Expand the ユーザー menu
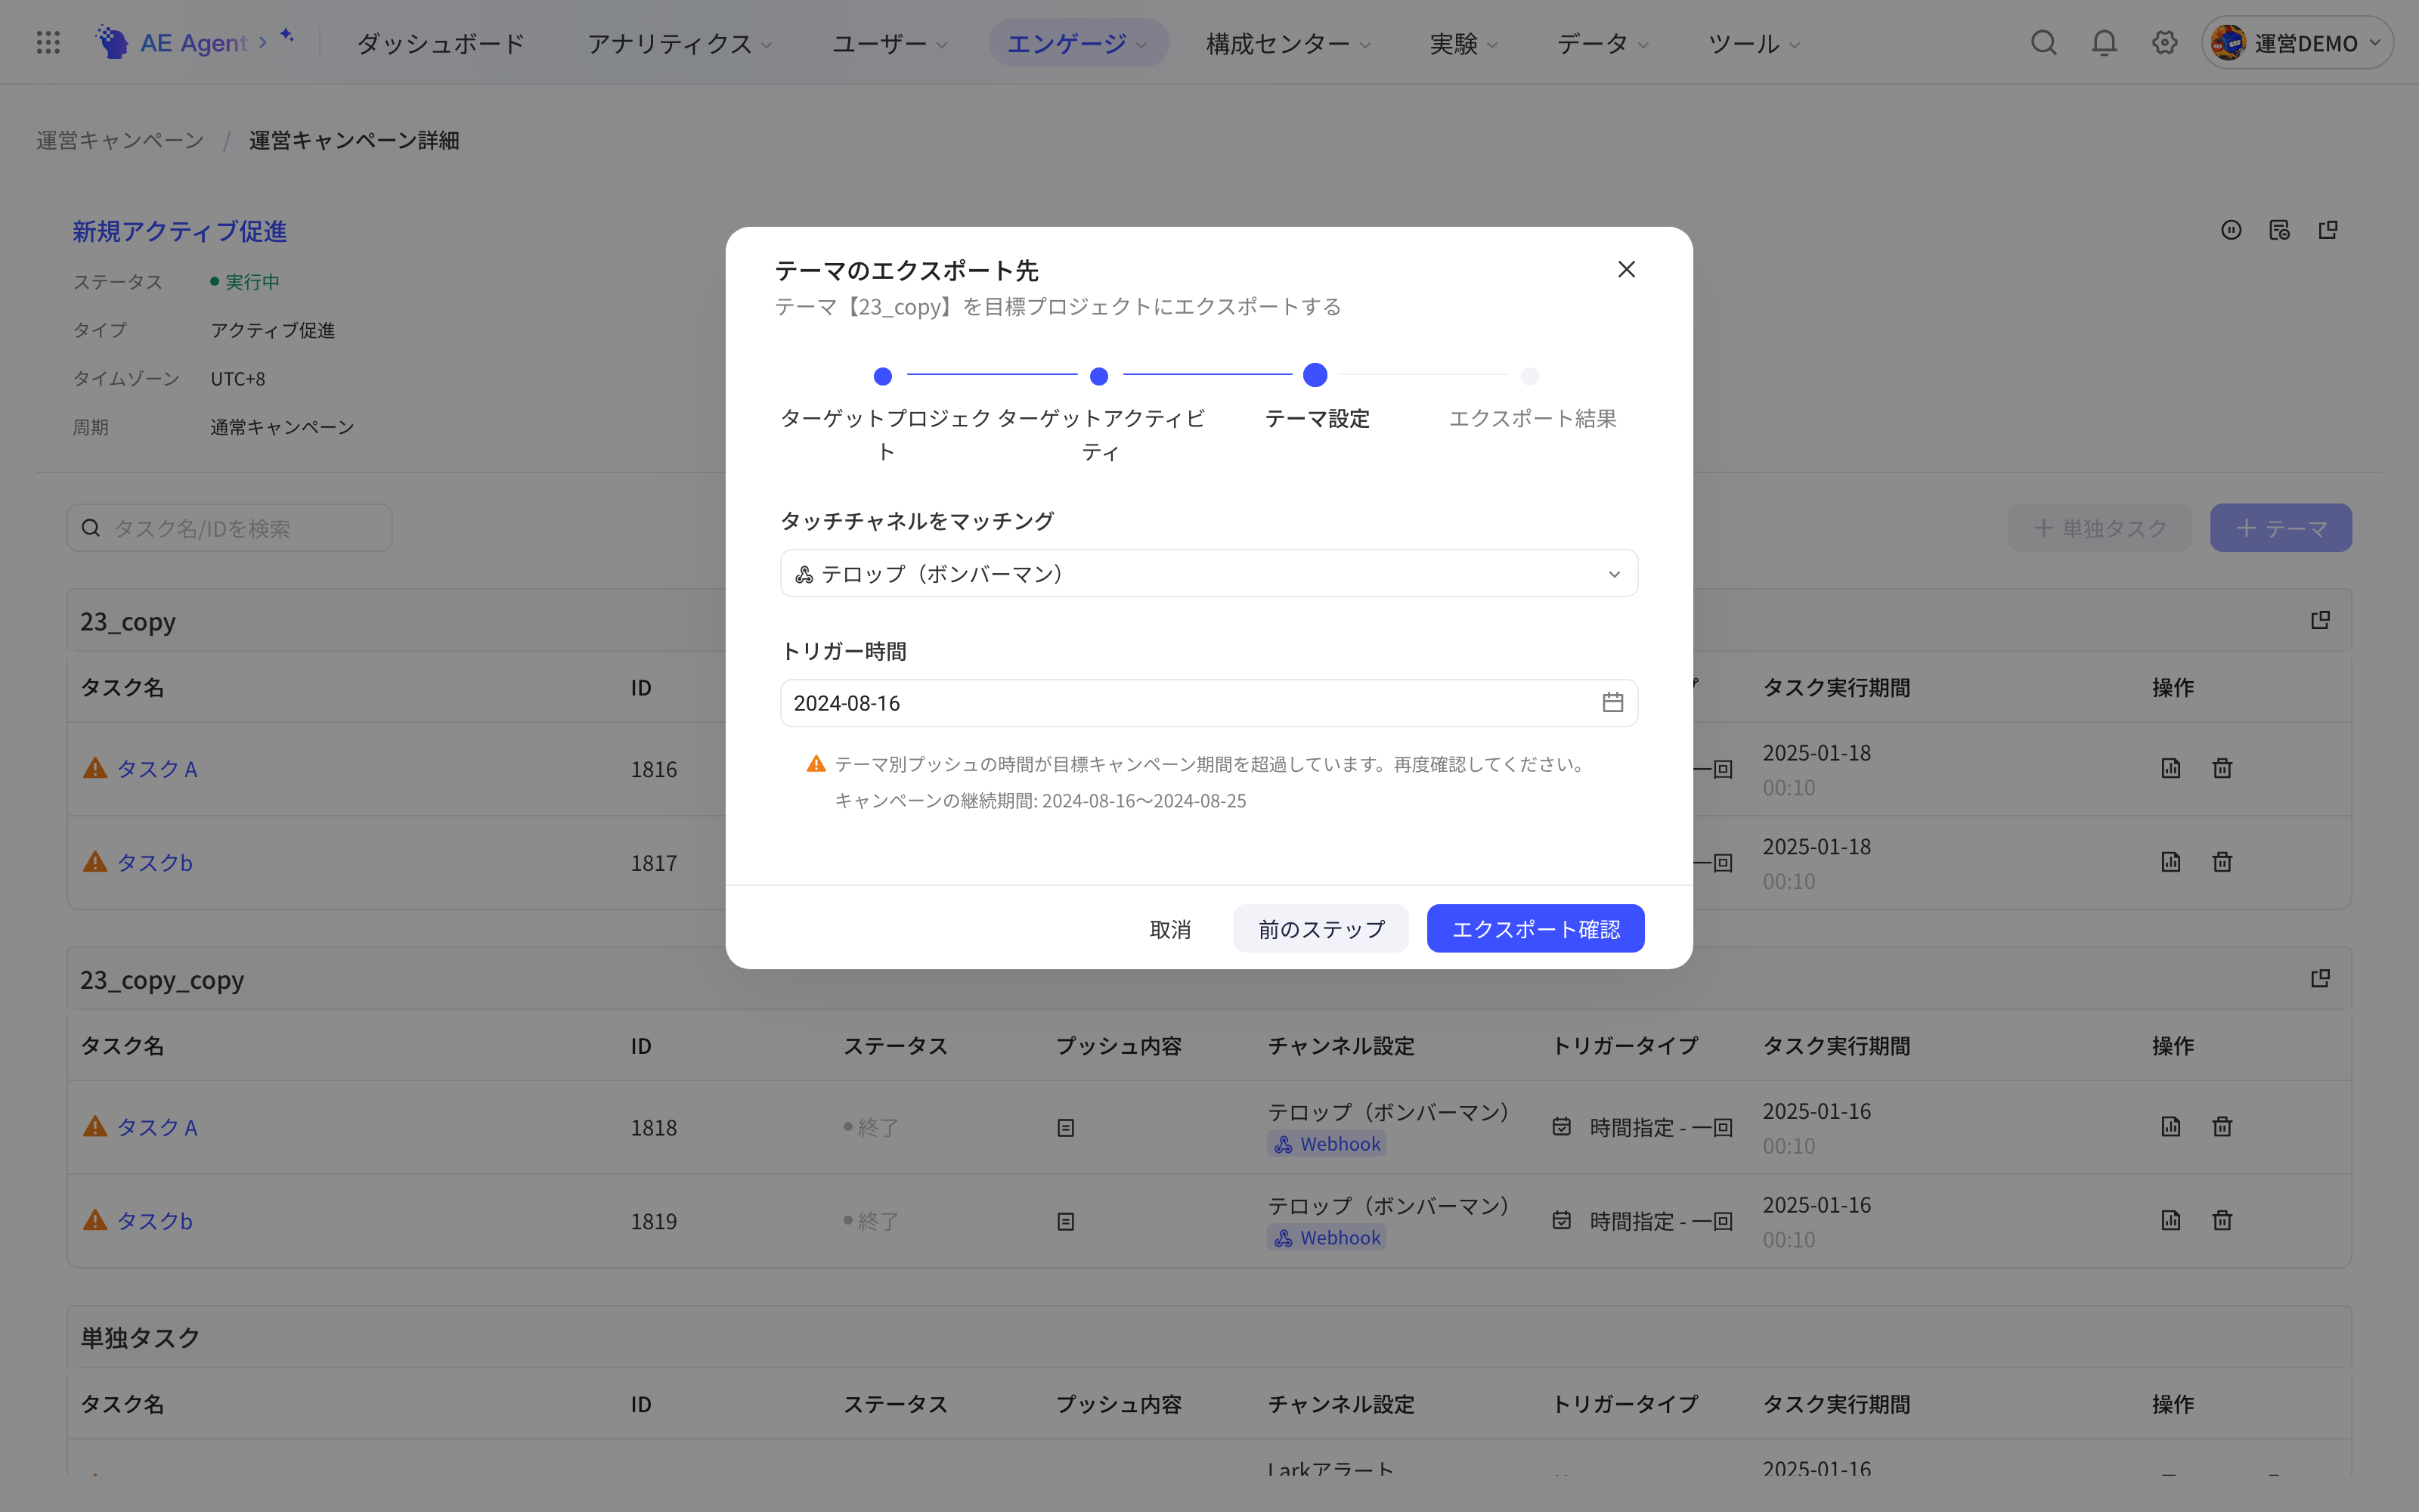The height and width of the screenshot is (1512, 2419). (x=890, y=43)
